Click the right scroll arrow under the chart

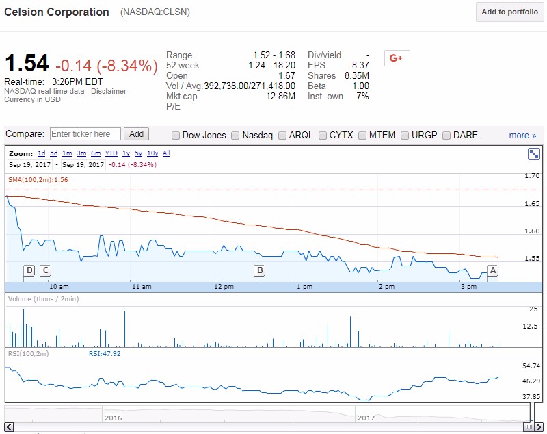pos(539,427)
